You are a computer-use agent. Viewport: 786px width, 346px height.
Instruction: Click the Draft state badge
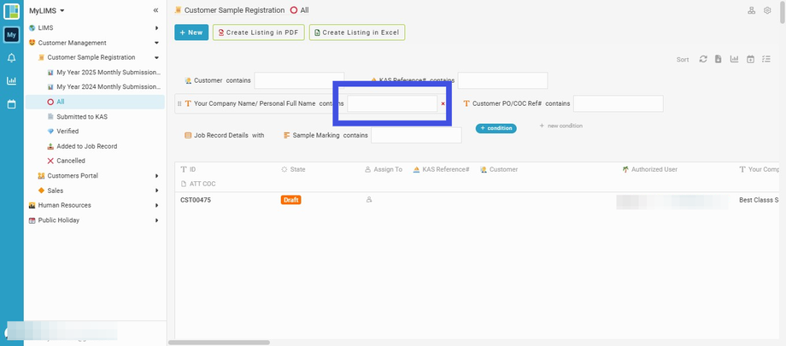(290, 200)
